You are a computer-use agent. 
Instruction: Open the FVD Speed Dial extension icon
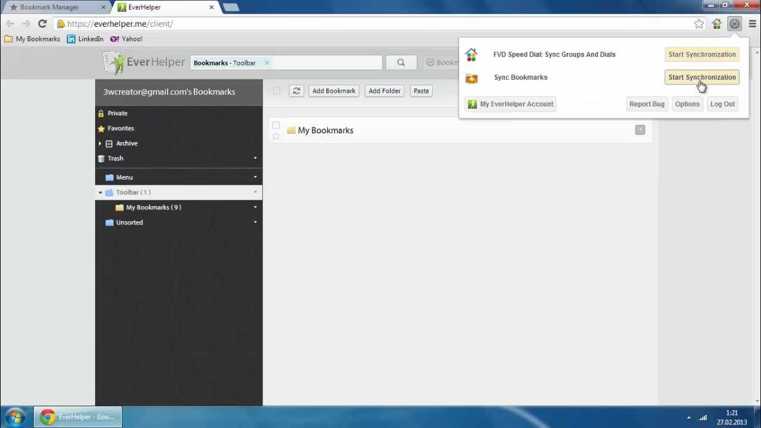717,24
